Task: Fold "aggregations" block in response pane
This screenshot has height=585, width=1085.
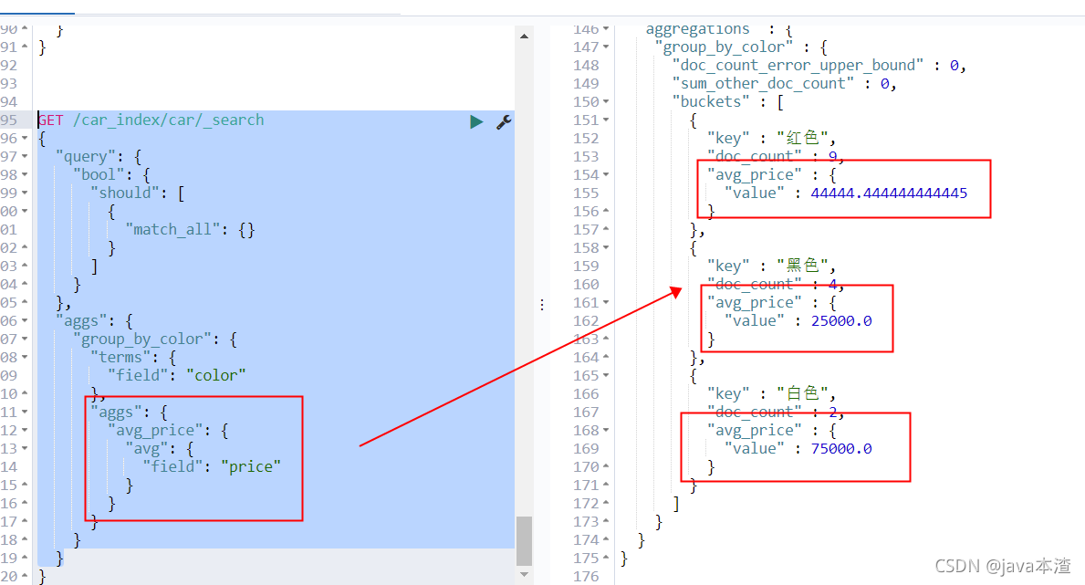Action: (606, 29)
